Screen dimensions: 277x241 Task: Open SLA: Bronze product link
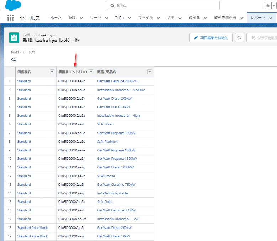click(x=106, y=176)
